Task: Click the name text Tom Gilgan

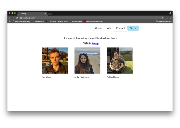Action: (x=47, y=77)
